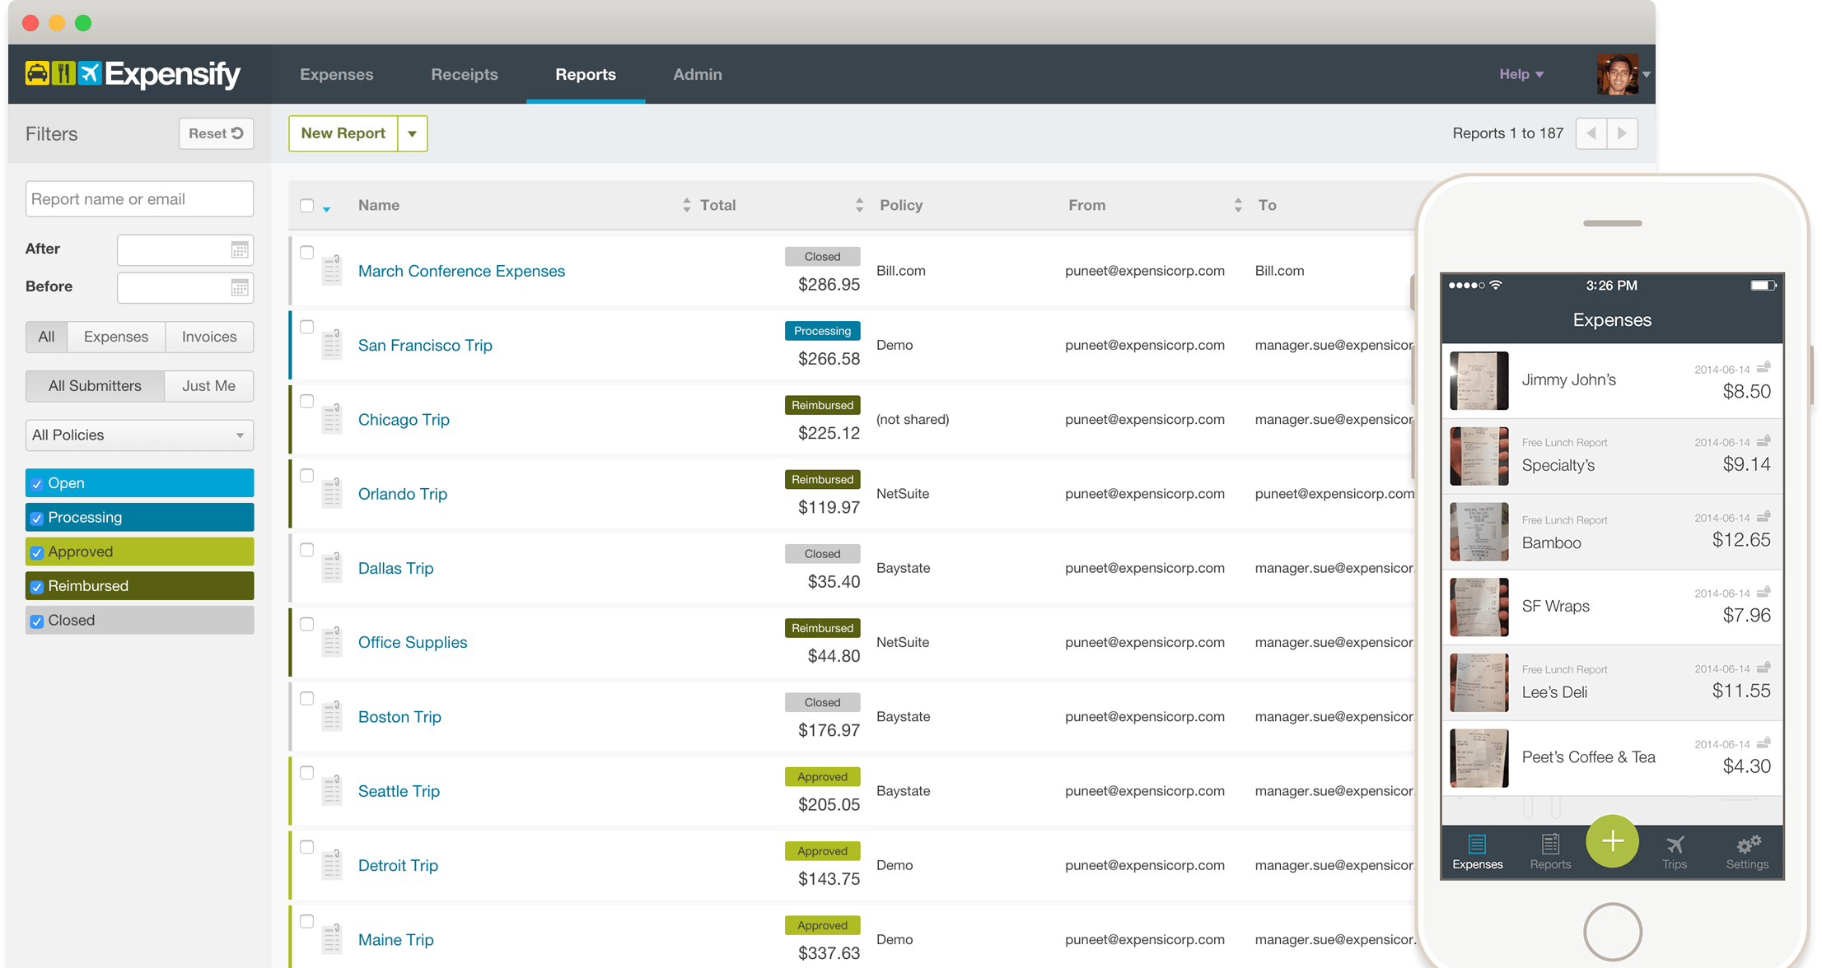This screenshot has width=1822, height=968.
Task: Open the user avatar profile picture
Action: 1617,74
